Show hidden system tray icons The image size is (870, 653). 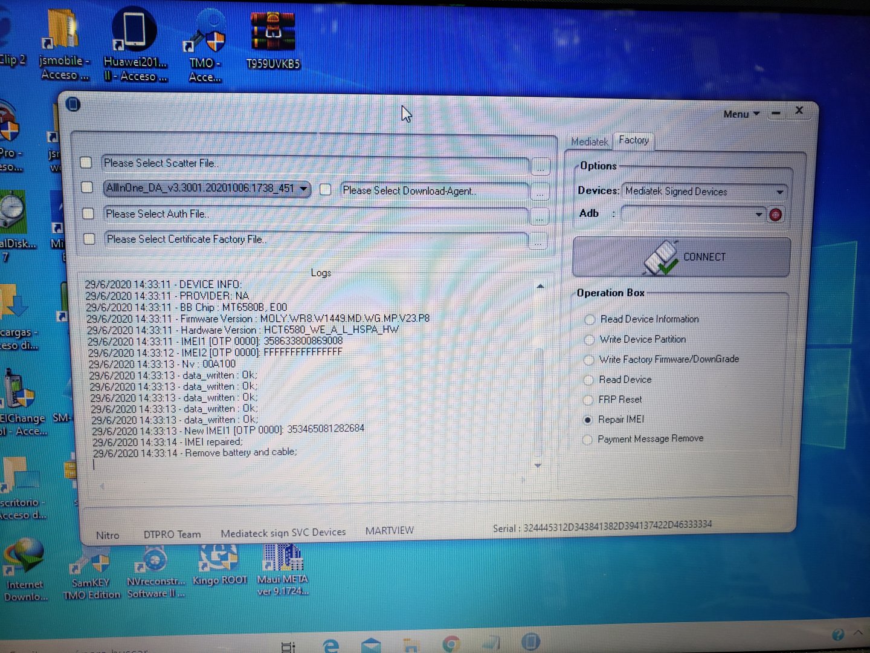coord(859,632)
